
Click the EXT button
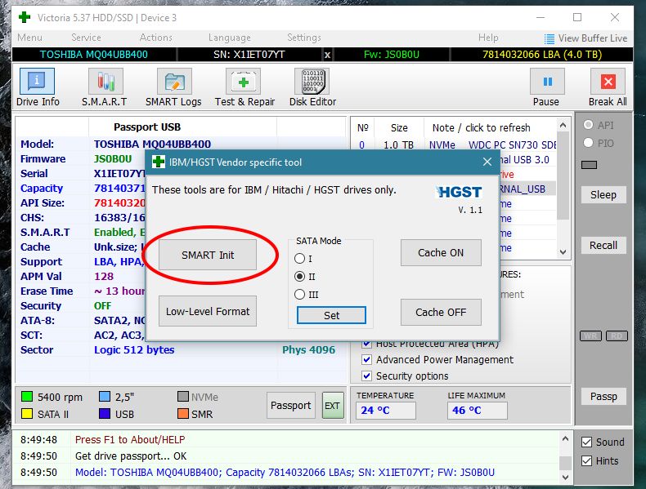point(332,405)
